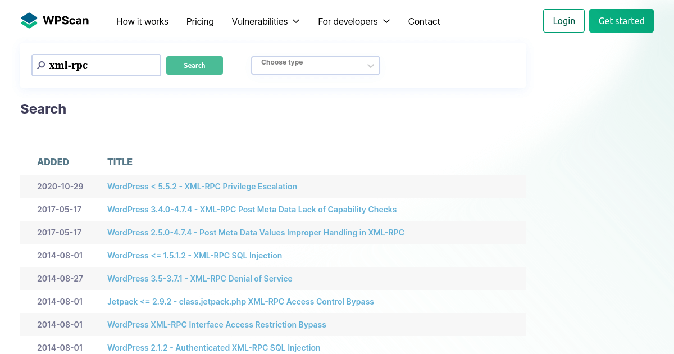Click the Get started button

[621, 21]
